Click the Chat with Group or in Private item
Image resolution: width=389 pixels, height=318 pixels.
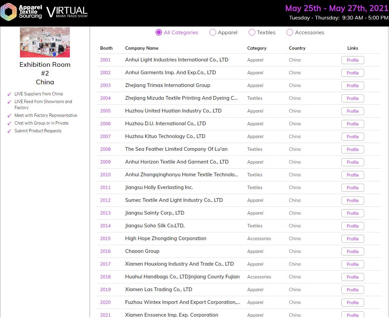[42, 123]
